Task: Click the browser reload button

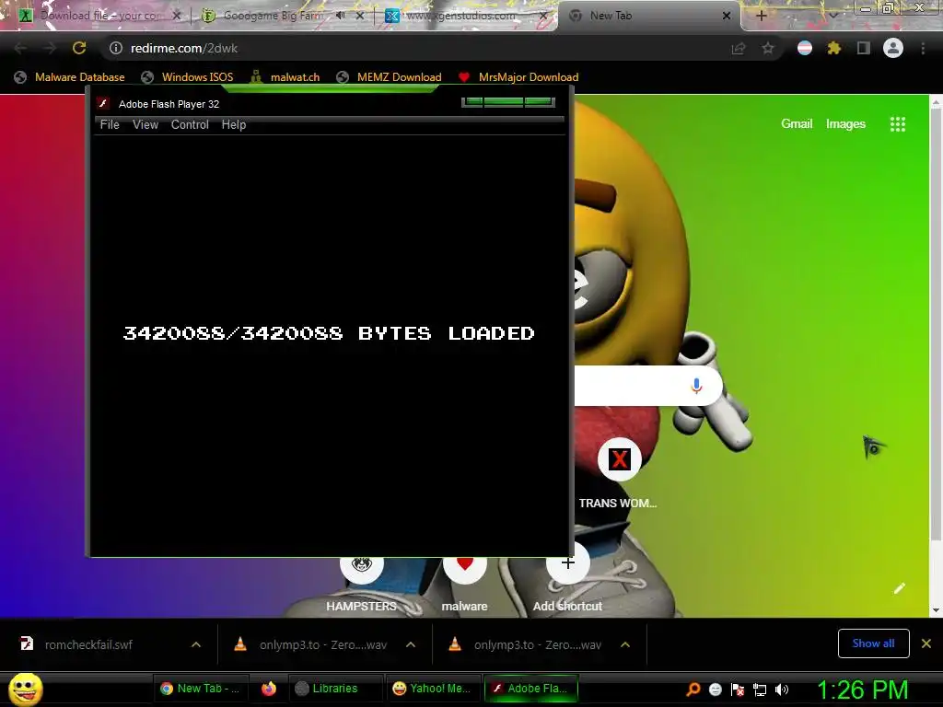Action: [x=79, y=48]
